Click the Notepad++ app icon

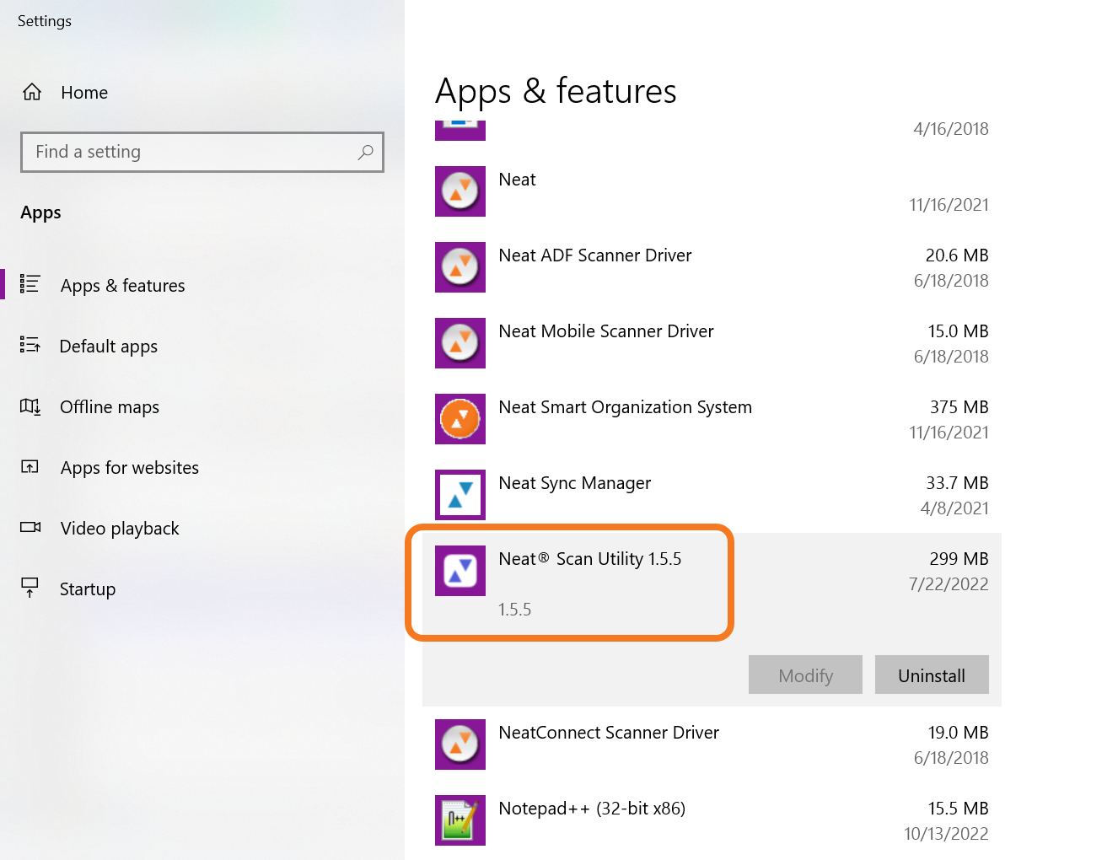click(x=460, y=820)
